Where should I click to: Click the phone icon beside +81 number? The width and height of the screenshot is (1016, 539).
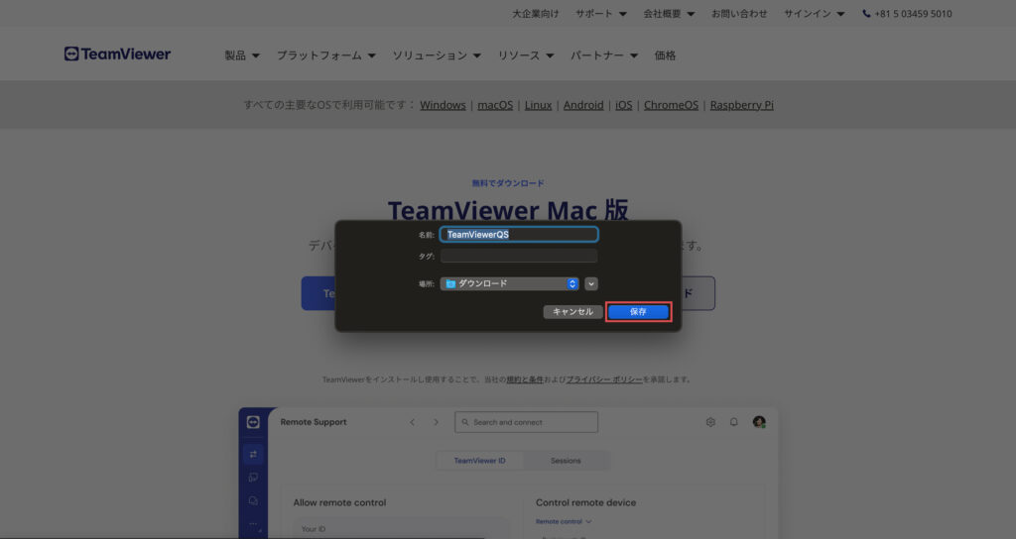click(x=866, y=14)
